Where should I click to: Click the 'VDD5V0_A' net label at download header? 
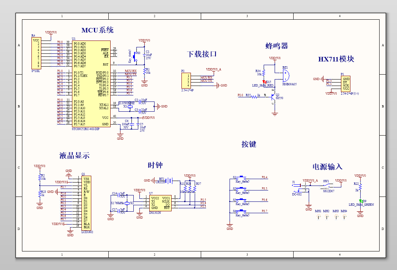[x=213, y=69]
